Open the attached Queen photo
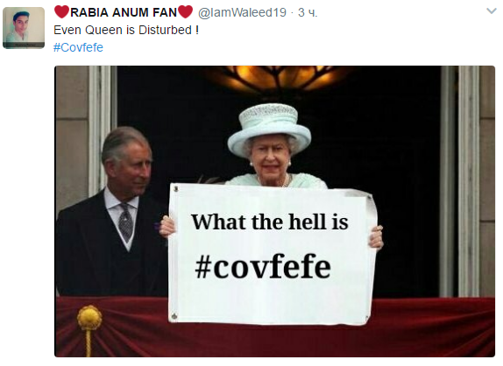 pos(274,211)
